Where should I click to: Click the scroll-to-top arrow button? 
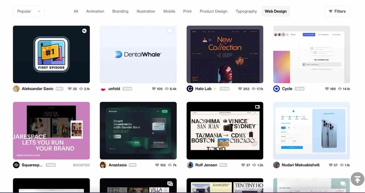click(357, 179)
